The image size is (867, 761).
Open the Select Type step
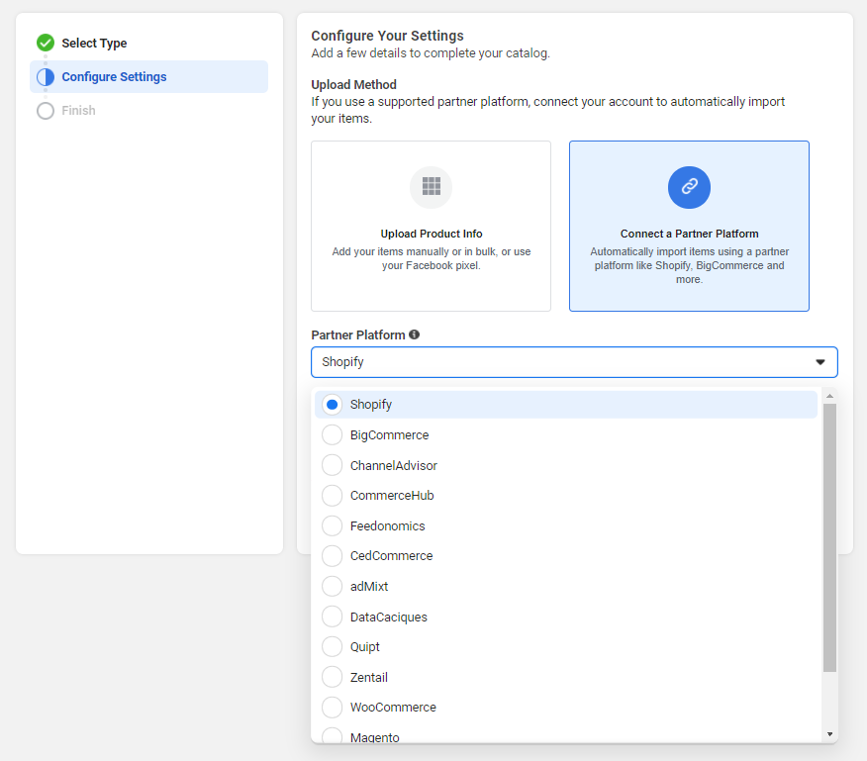pos(94,44)
